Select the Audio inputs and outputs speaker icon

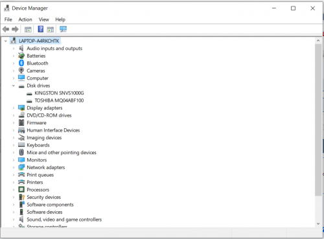click(21, 48)
